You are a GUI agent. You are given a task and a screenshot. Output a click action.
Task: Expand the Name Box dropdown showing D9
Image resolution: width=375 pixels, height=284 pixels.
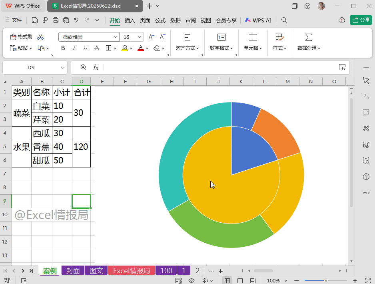[x=63, y=68]
